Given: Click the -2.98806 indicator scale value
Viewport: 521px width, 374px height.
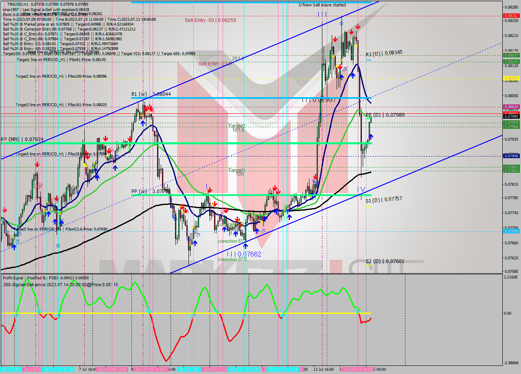Looking at the screenshot, I should [x=512, y=363].
